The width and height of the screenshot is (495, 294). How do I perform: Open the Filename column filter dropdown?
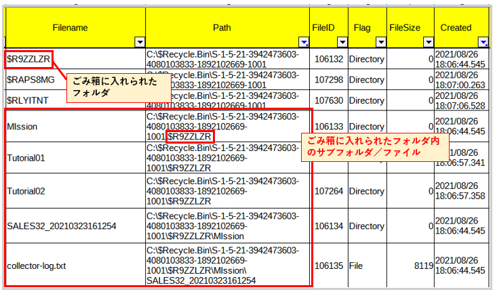point(140,42)
